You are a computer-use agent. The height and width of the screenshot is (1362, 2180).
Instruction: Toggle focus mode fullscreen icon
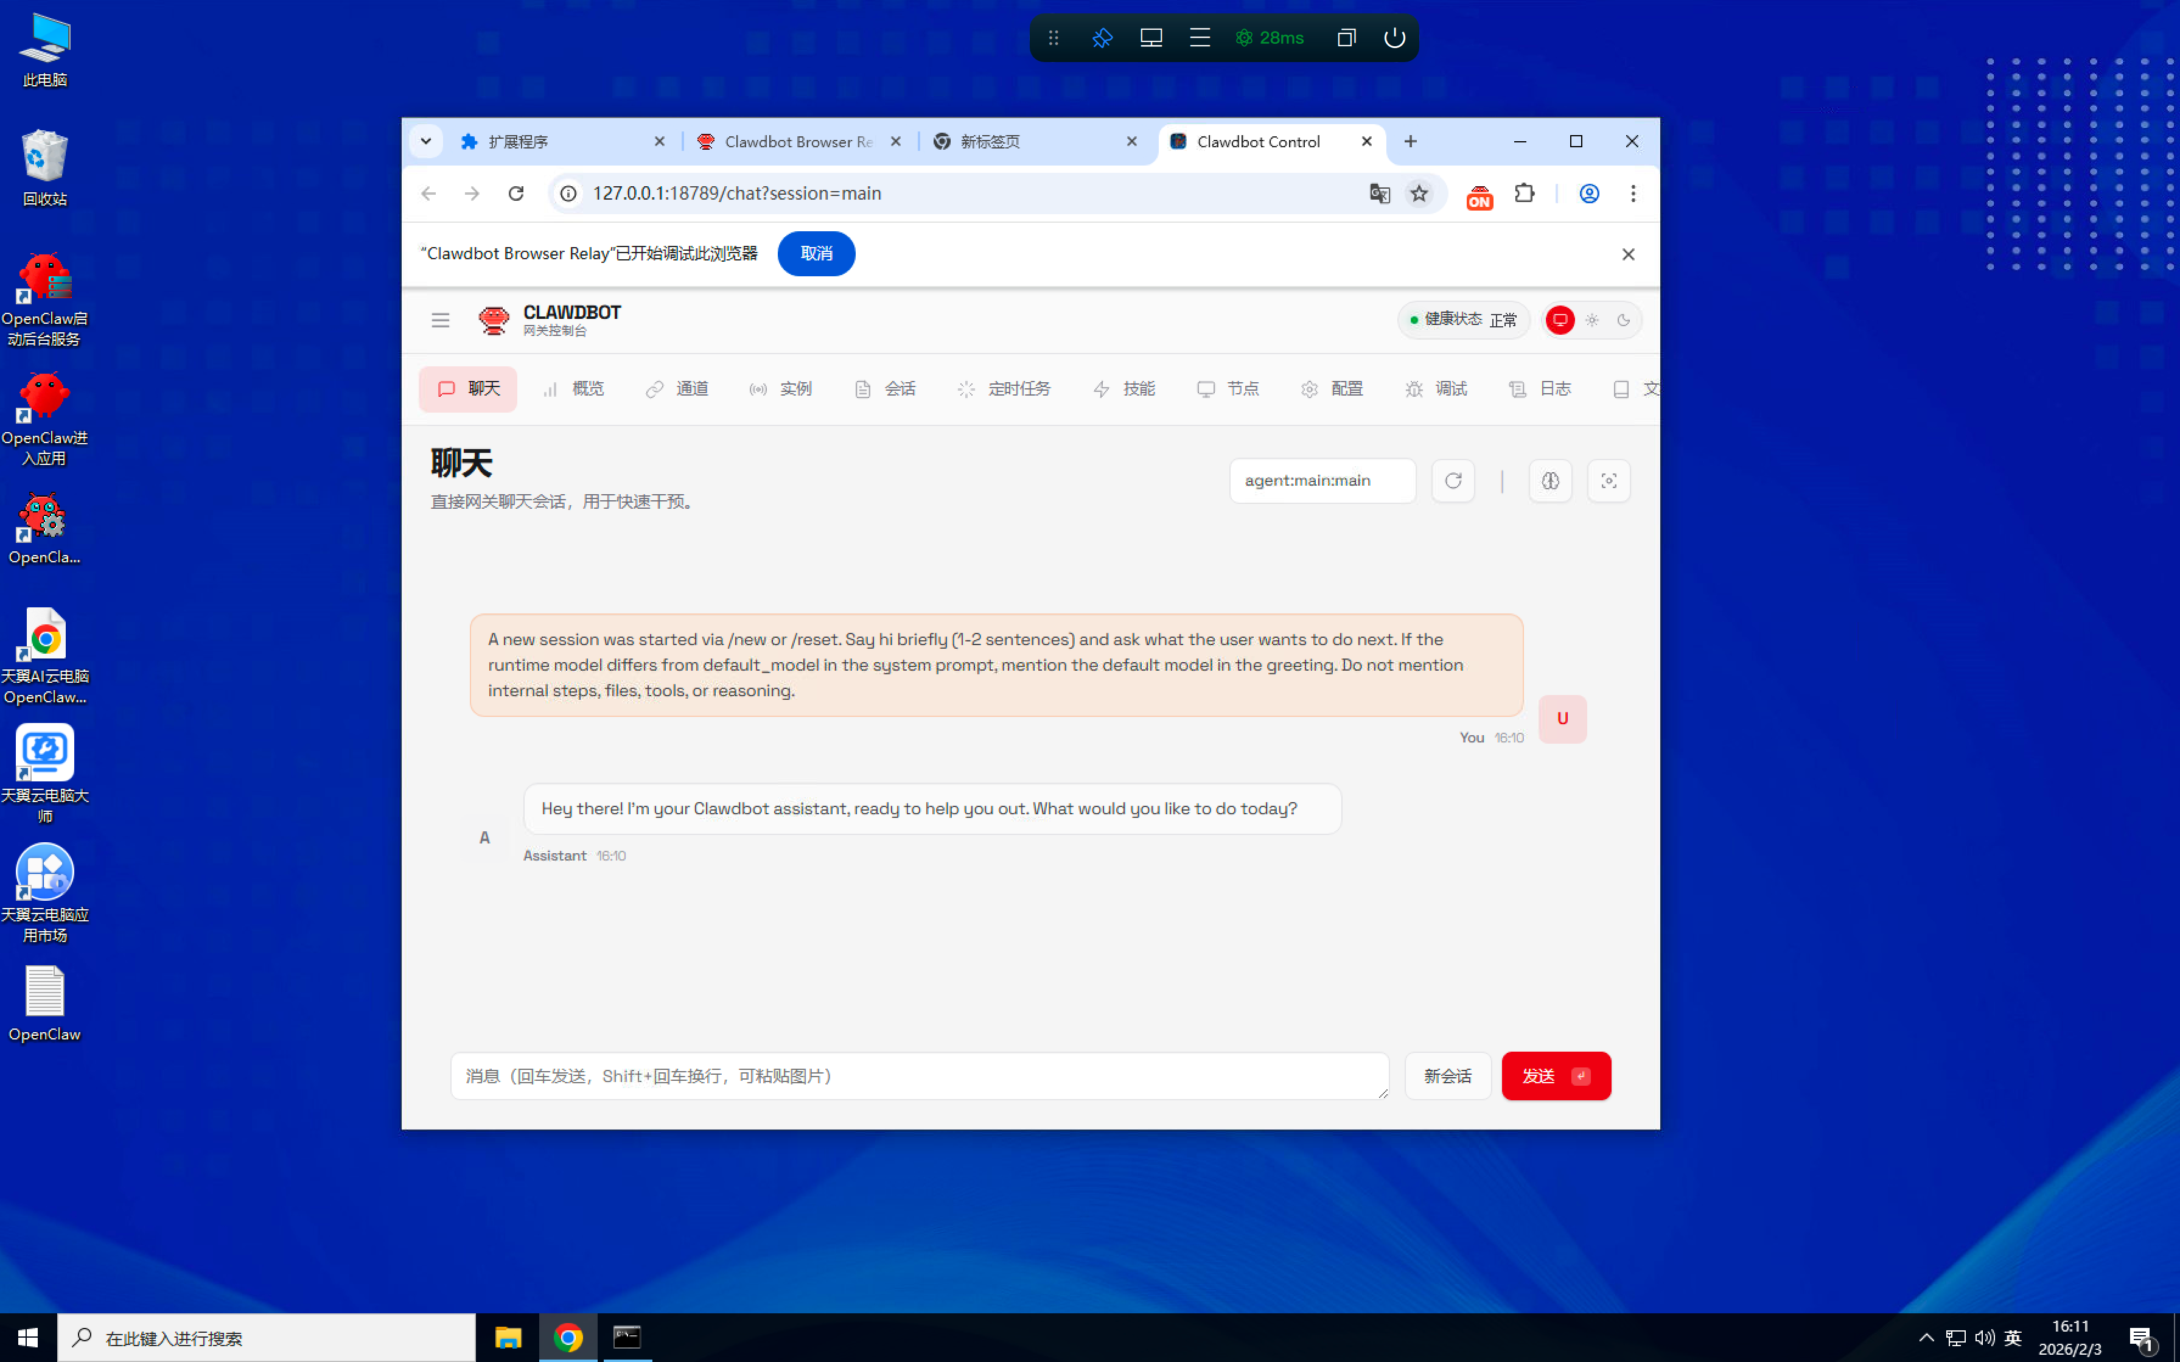coord(1608,480)
